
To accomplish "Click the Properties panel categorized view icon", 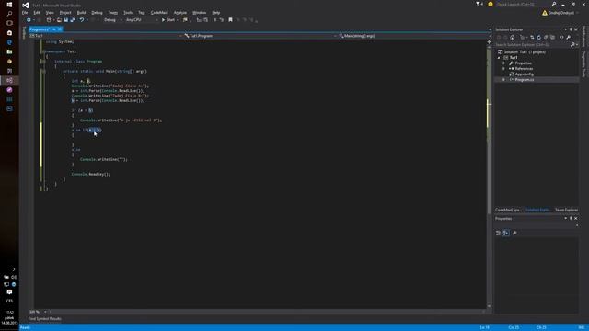I will click(x=498, y=233).
